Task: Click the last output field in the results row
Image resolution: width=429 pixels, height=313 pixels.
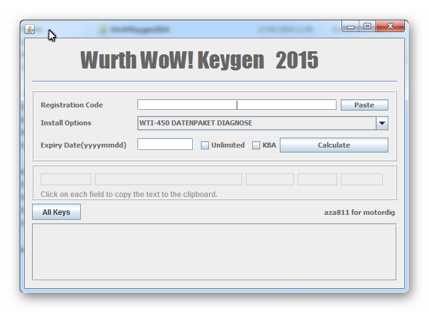Action: click(x=362, y=180)
